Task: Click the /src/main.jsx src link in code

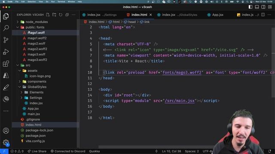Action: (180, 101)
